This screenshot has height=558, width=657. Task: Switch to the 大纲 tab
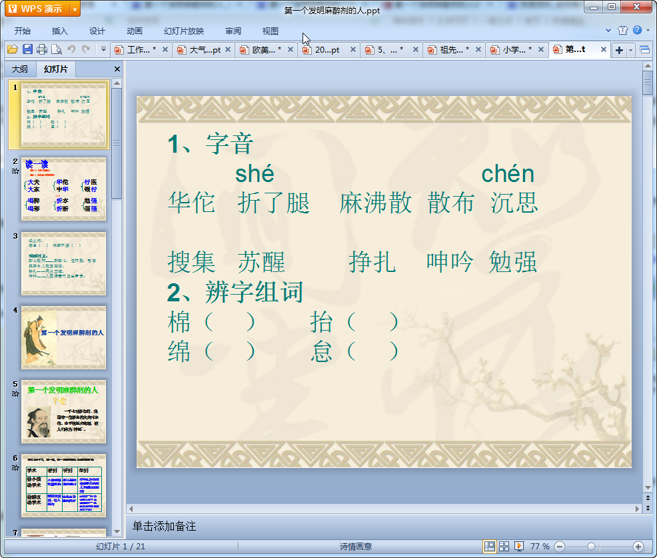[20, 69]
